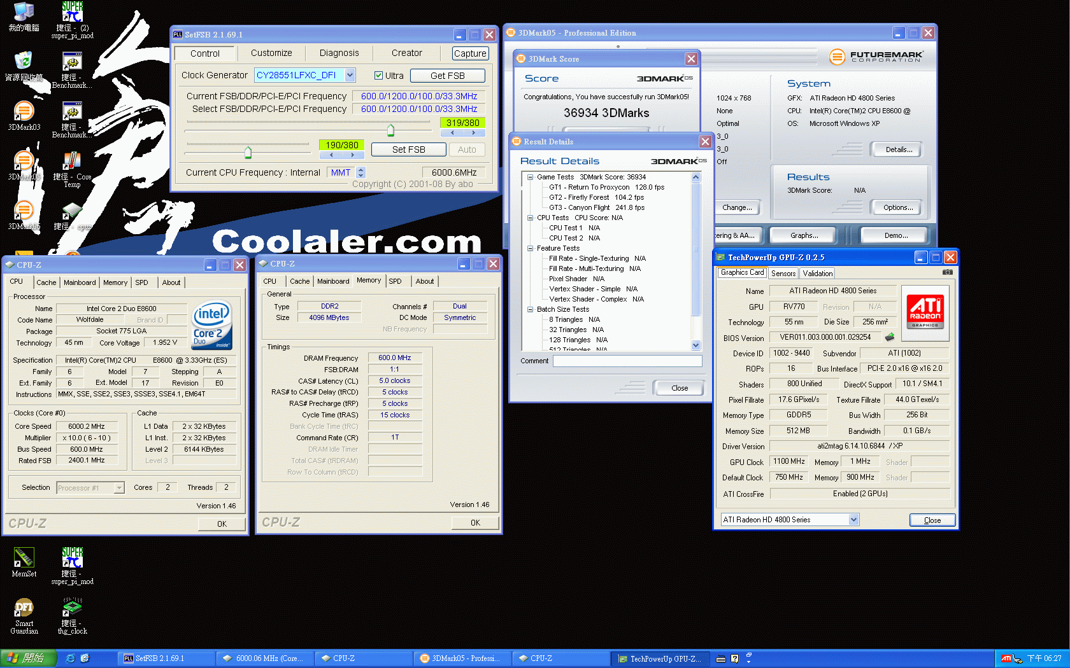Collapse Game Tests tree node
This screenshot has width=1070, height=668.
pyautogui.click(x=530, y=177)
